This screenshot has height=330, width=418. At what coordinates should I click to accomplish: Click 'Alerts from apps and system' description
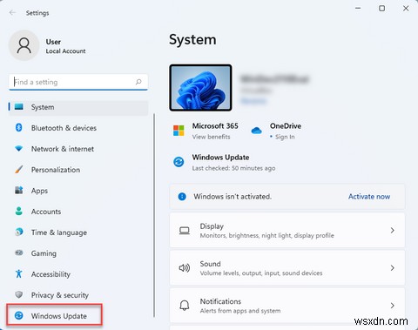click(240, 311)
